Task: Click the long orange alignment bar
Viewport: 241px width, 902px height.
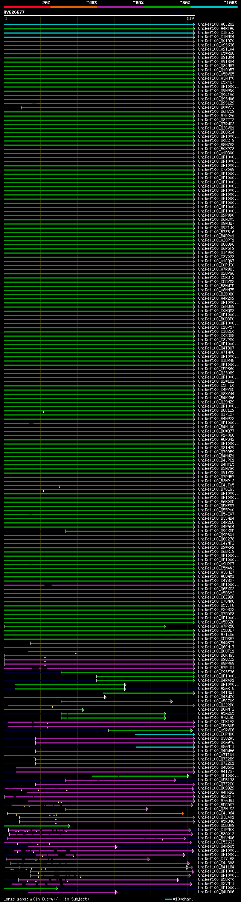Action: click(x=96, y=813)
